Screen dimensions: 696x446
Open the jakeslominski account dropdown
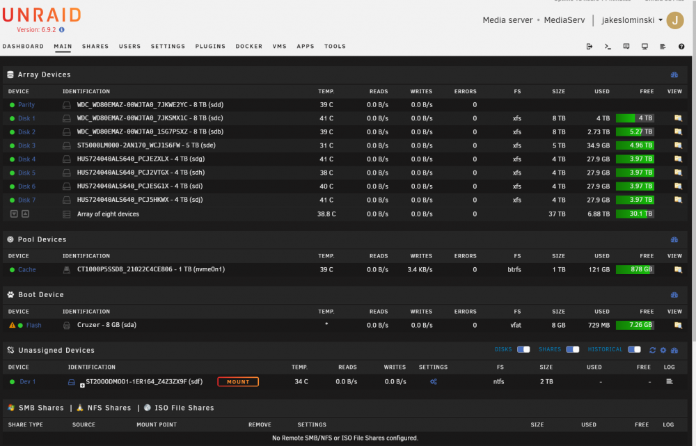632,20
